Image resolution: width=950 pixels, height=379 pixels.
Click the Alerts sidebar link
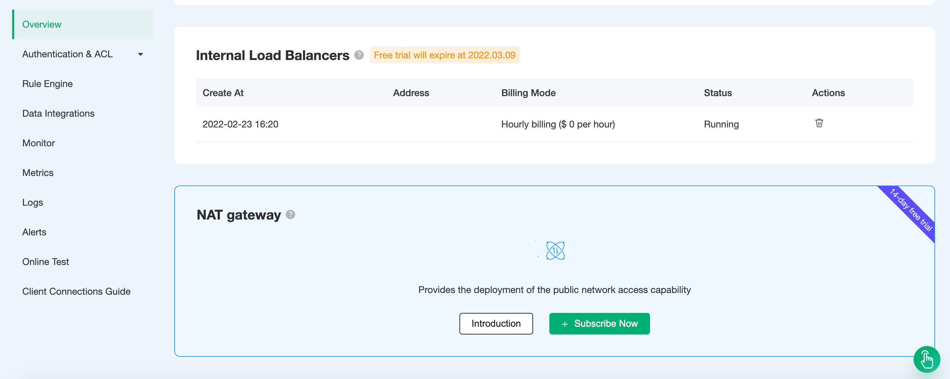(34, 232)
